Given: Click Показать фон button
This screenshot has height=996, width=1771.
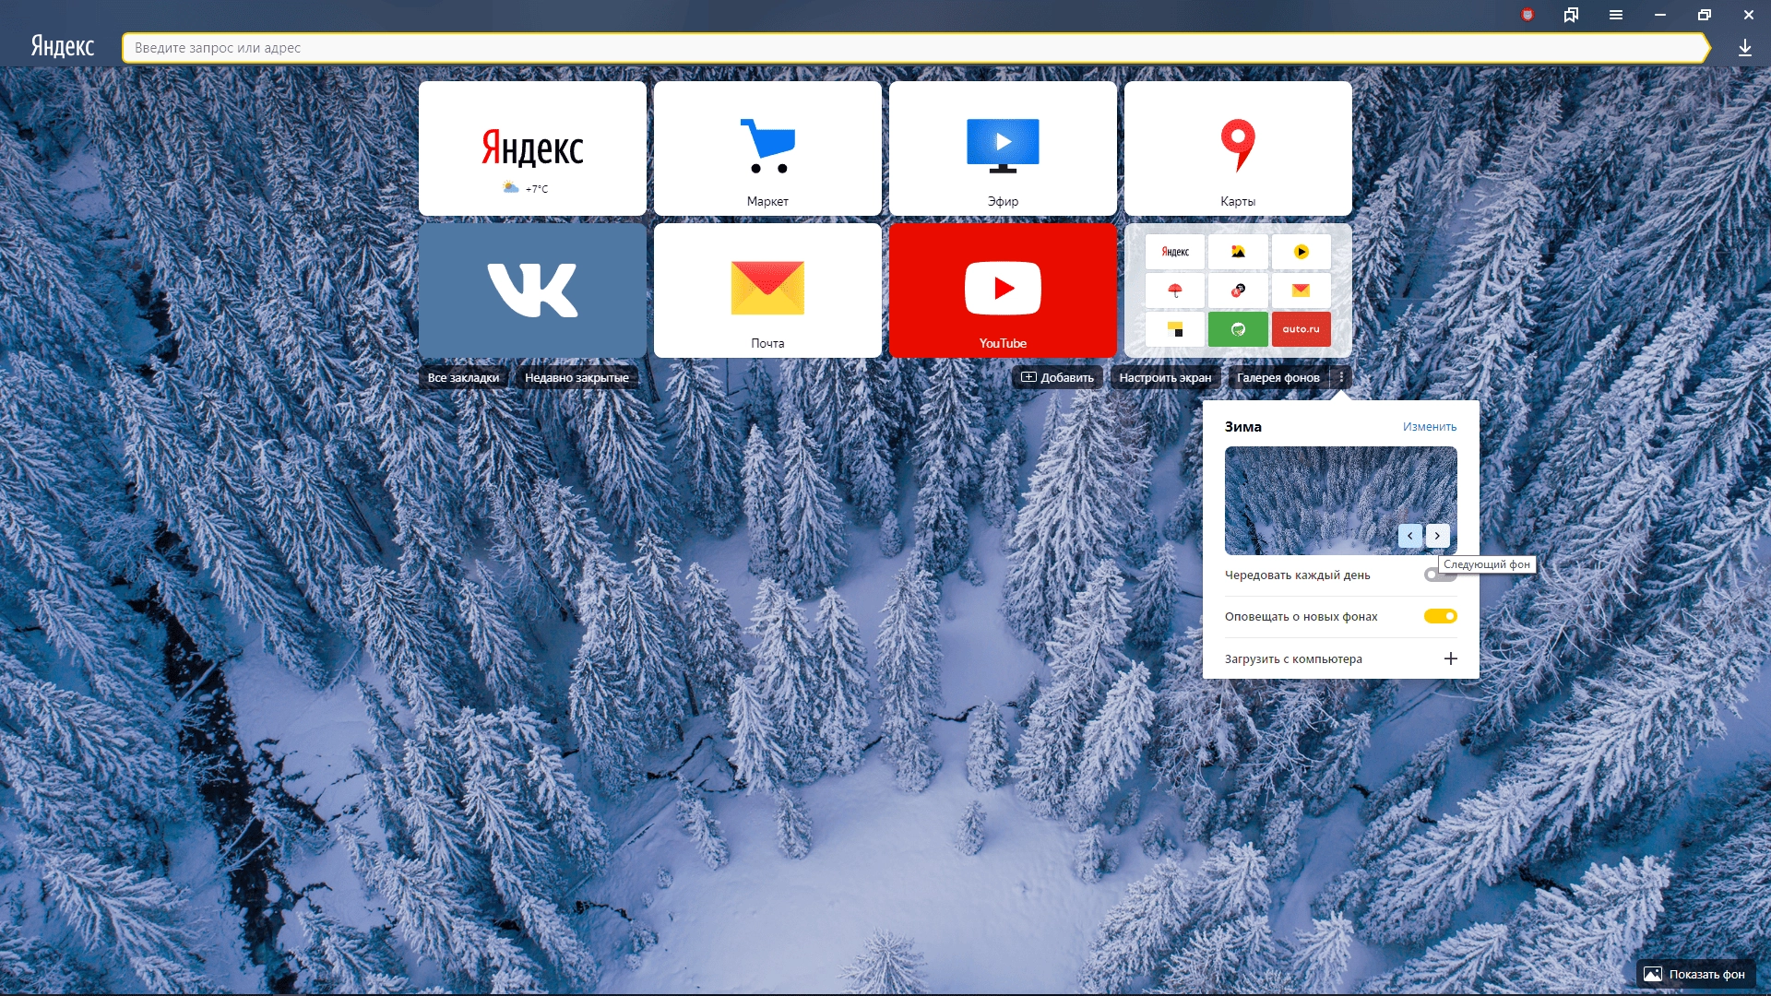Looking at the screenshot, I should coord(1695,974).
